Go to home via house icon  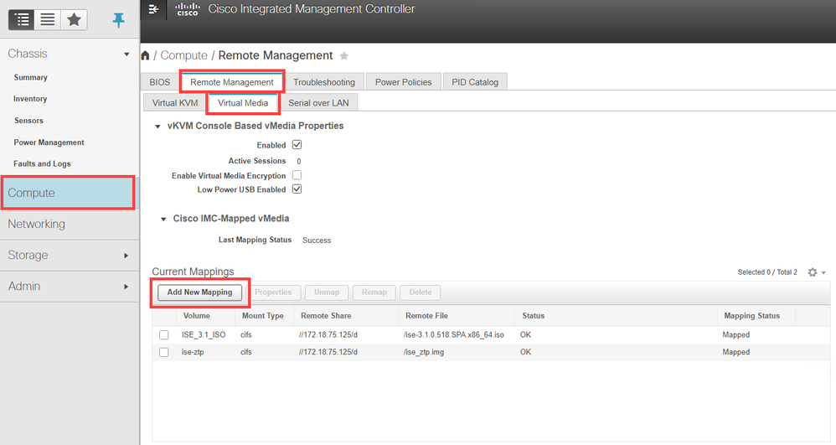point(145,55)
